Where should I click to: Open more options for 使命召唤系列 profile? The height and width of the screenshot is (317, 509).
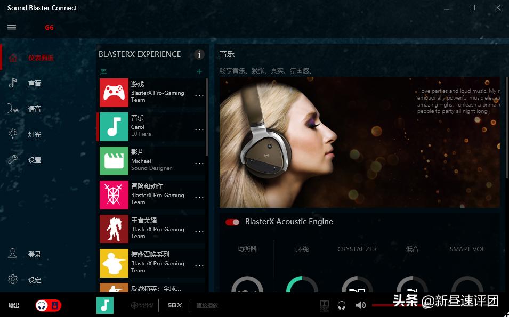coord(199,266)
